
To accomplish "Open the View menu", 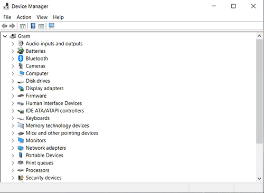I will click(x=42, y=17).
